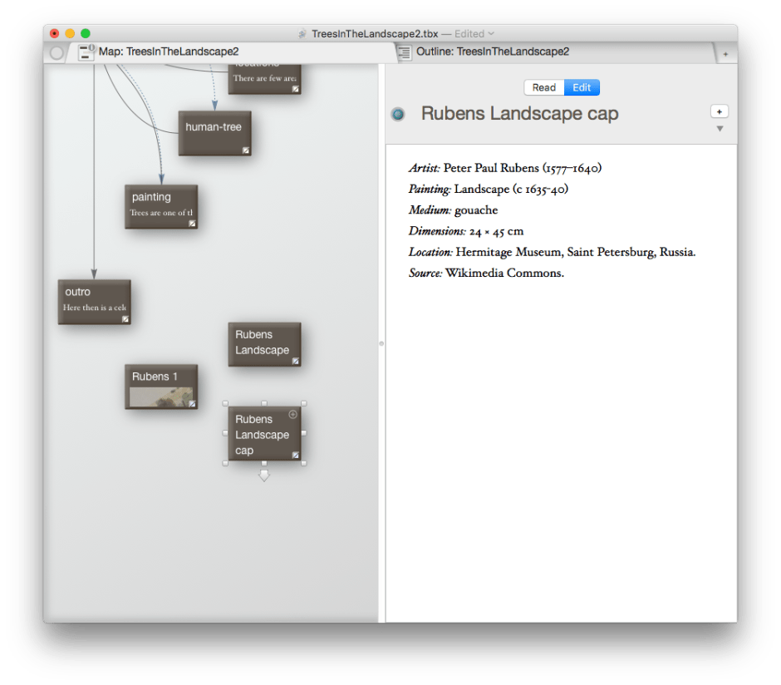Click the blue color badge beside title
Viewport: 781px width, 685px height.
(398, 114)
